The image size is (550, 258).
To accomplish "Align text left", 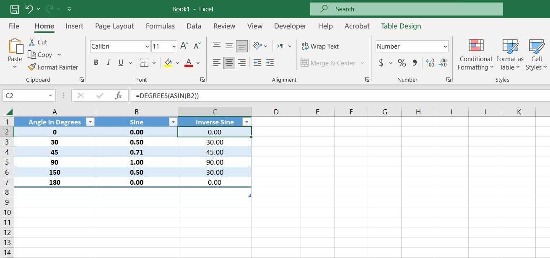I will 216,63.
